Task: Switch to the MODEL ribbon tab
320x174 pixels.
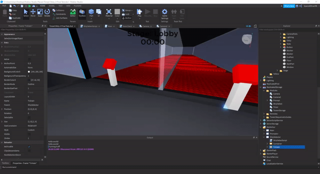Action: point(52,6)
